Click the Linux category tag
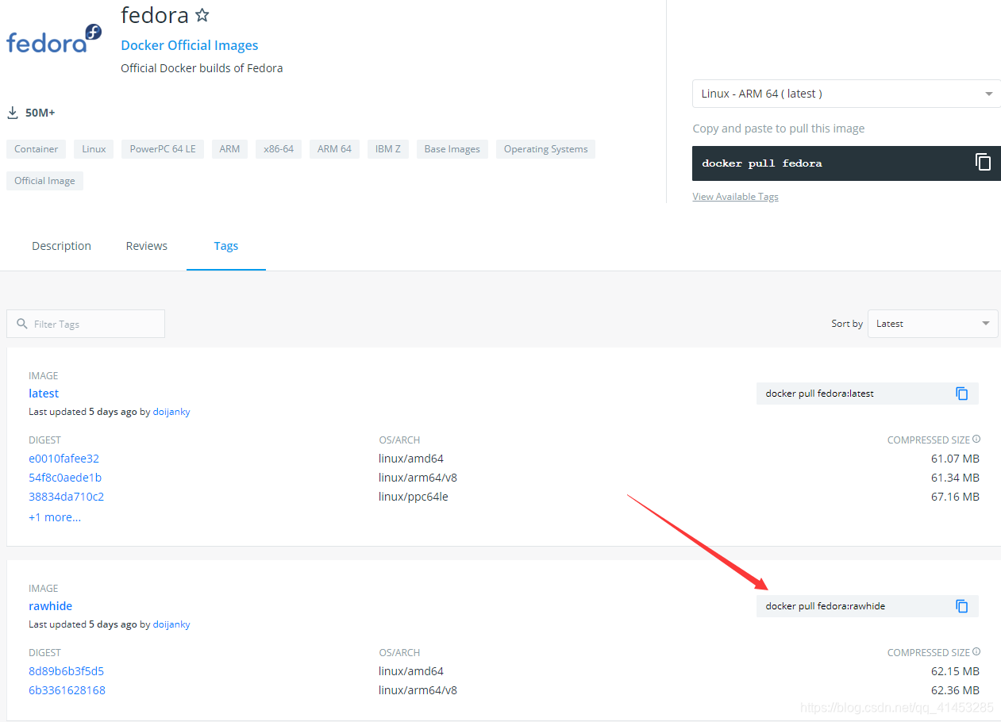 point(94,149)
